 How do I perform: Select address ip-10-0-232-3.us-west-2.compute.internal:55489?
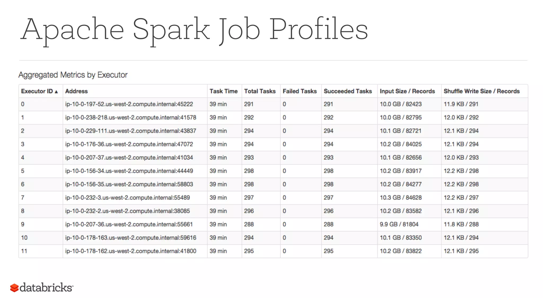[128, 198]
